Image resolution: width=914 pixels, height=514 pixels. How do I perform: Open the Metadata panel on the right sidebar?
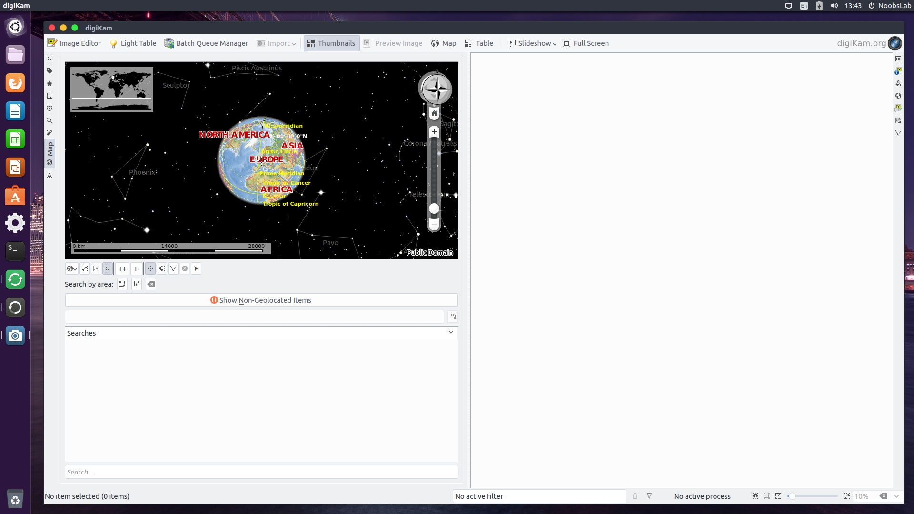click(899, 71)
